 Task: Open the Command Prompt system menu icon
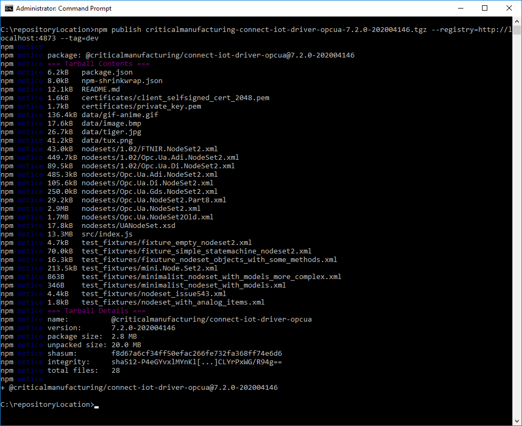[9, 9]
